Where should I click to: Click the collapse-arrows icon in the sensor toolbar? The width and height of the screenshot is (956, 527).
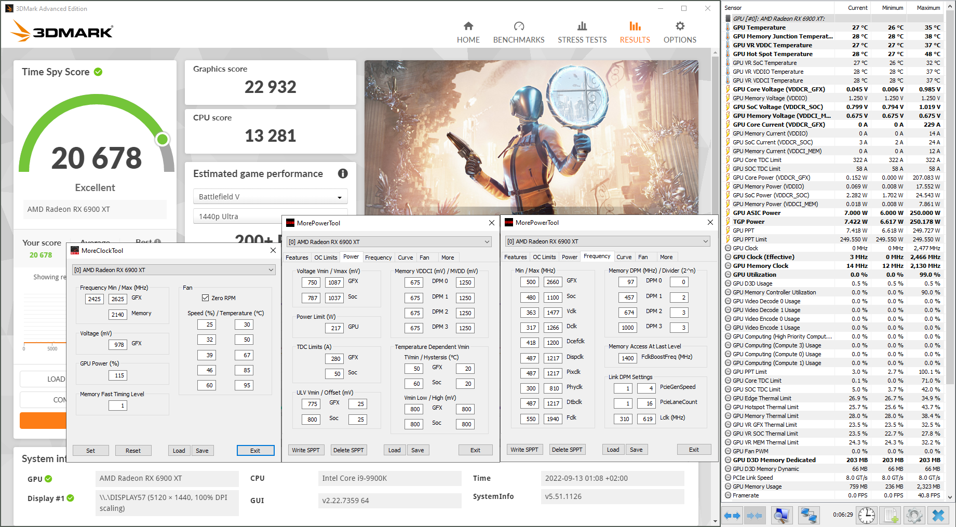click(755, 516)
